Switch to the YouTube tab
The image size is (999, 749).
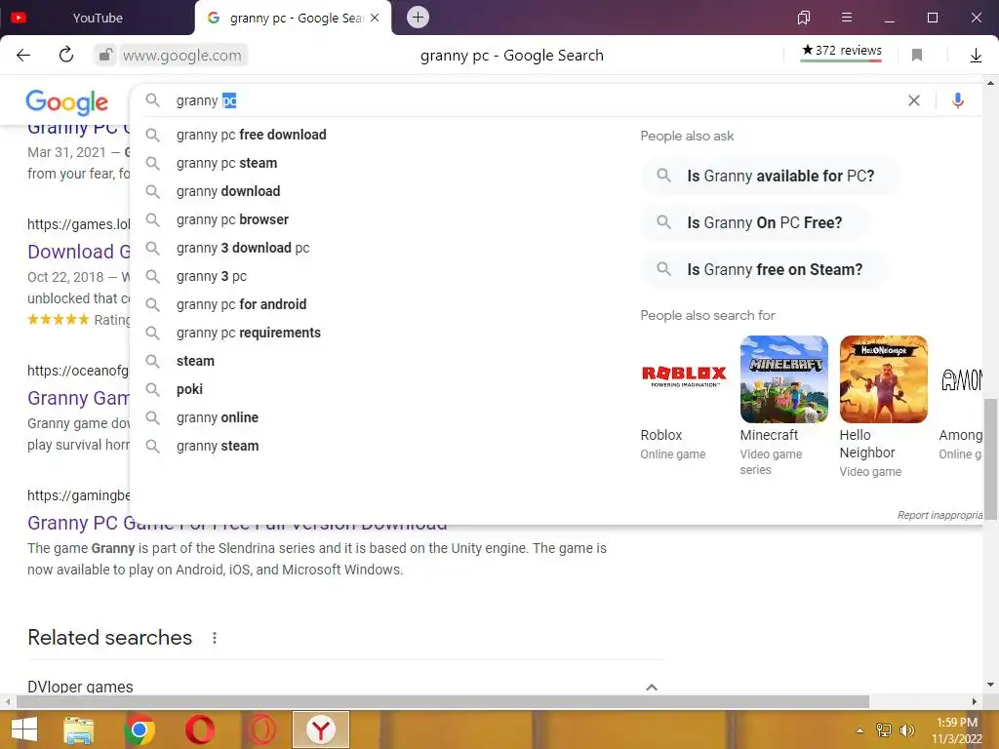tap(97, 18)
